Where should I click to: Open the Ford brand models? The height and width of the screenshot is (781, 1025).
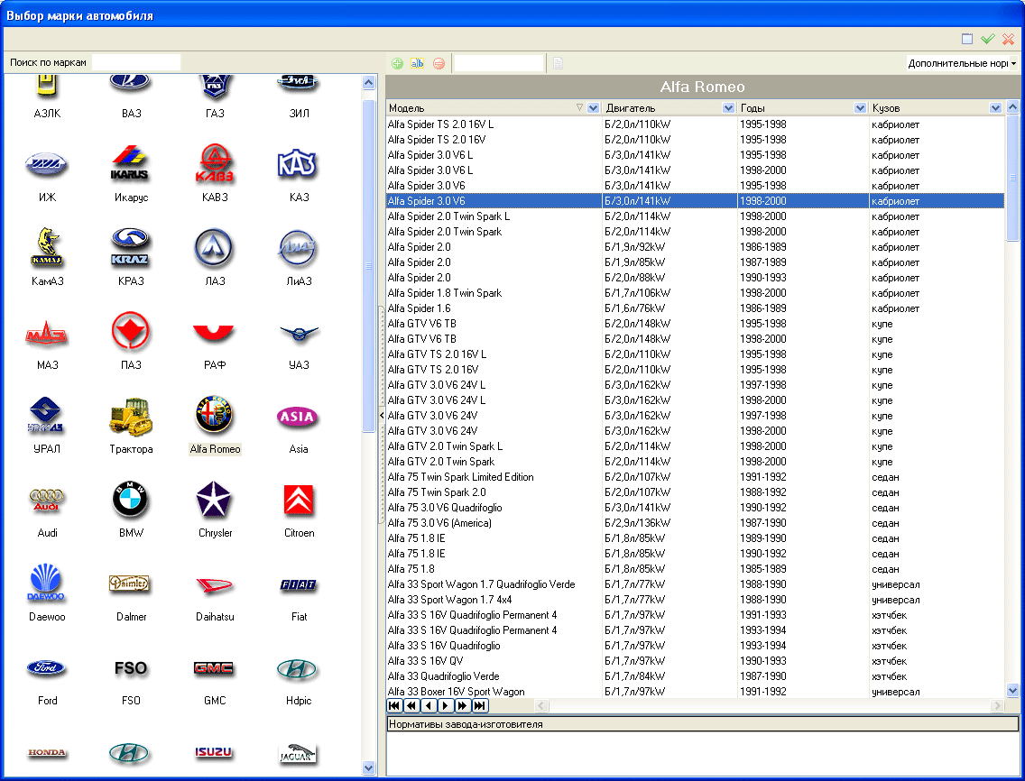[47, 668]
